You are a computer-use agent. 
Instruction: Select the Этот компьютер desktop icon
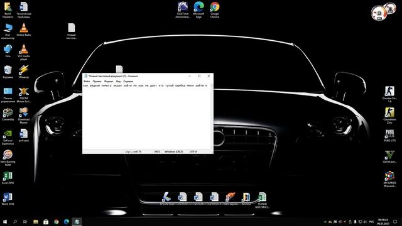pos(8,31)
